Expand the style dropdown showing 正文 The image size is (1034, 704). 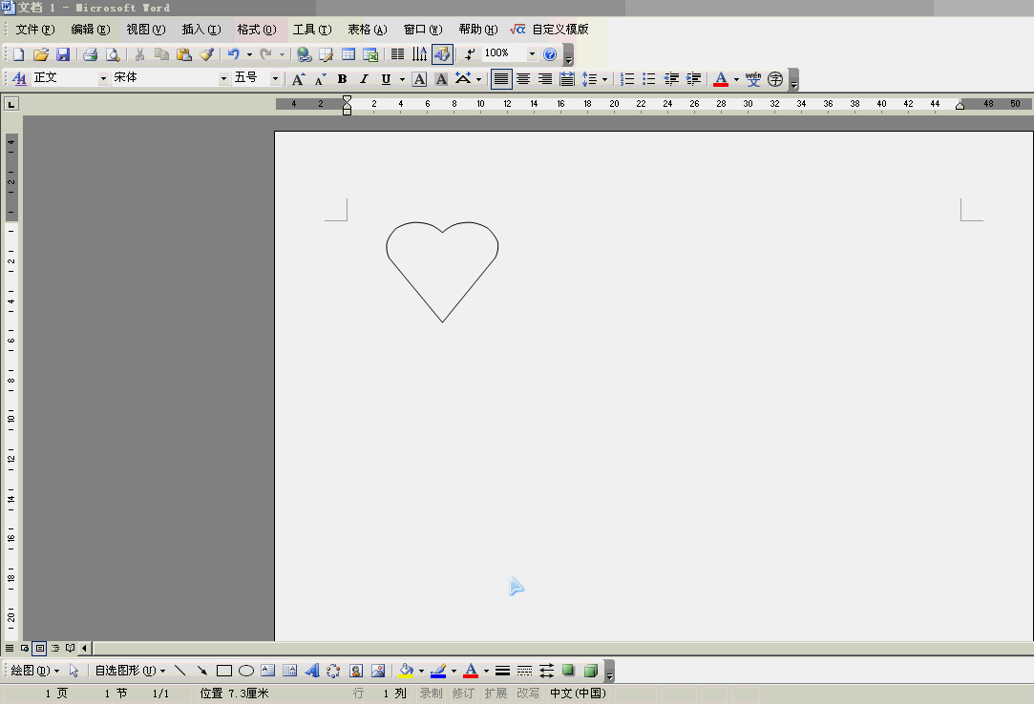point(103,78)
